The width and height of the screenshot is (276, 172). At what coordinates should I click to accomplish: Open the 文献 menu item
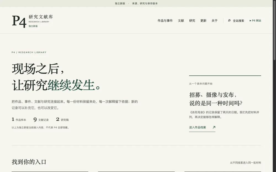coord(181,21)
